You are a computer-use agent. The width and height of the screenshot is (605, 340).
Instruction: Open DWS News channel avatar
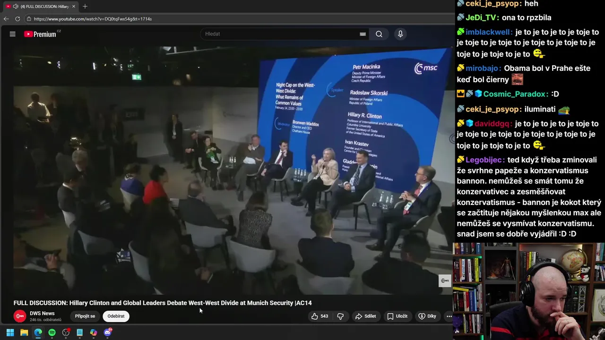(20, 316)
